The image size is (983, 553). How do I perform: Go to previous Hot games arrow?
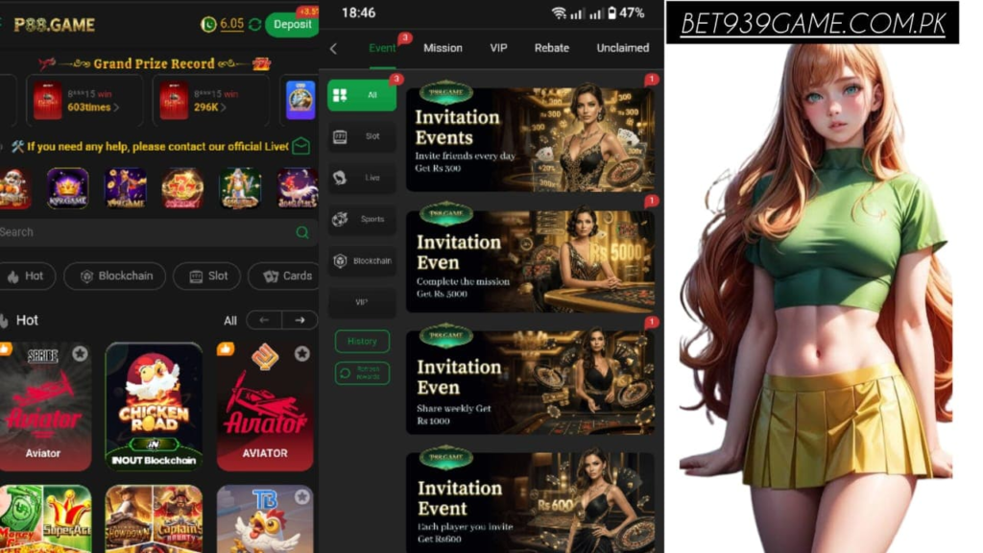pos(264,321)
